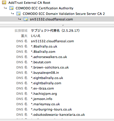Image resolution: width=114 pixels, height=121 pixels.
Task: Click DNS name *.8ballrally.co.uk
Action: pyautogui.click(x=44, y=46)
